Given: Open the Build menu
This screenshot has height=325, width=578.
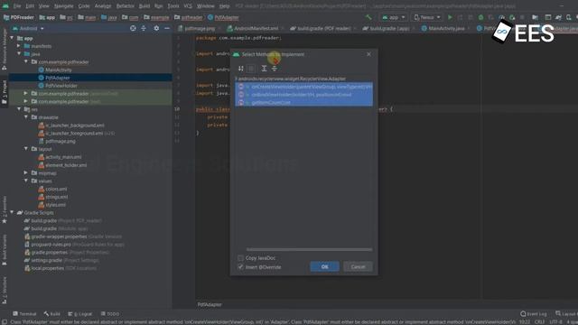Looking at the screenshot, I should pyautogui.click(x=144, y=6).
